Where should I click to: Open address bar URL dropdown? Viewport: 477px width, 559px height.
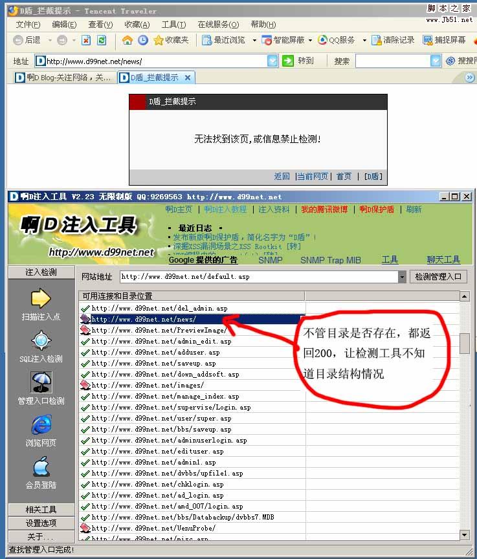[272, 61]
